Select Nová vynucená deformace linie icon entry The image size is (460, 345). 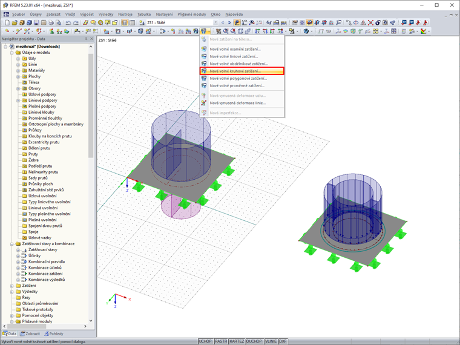tap(237, 103)
